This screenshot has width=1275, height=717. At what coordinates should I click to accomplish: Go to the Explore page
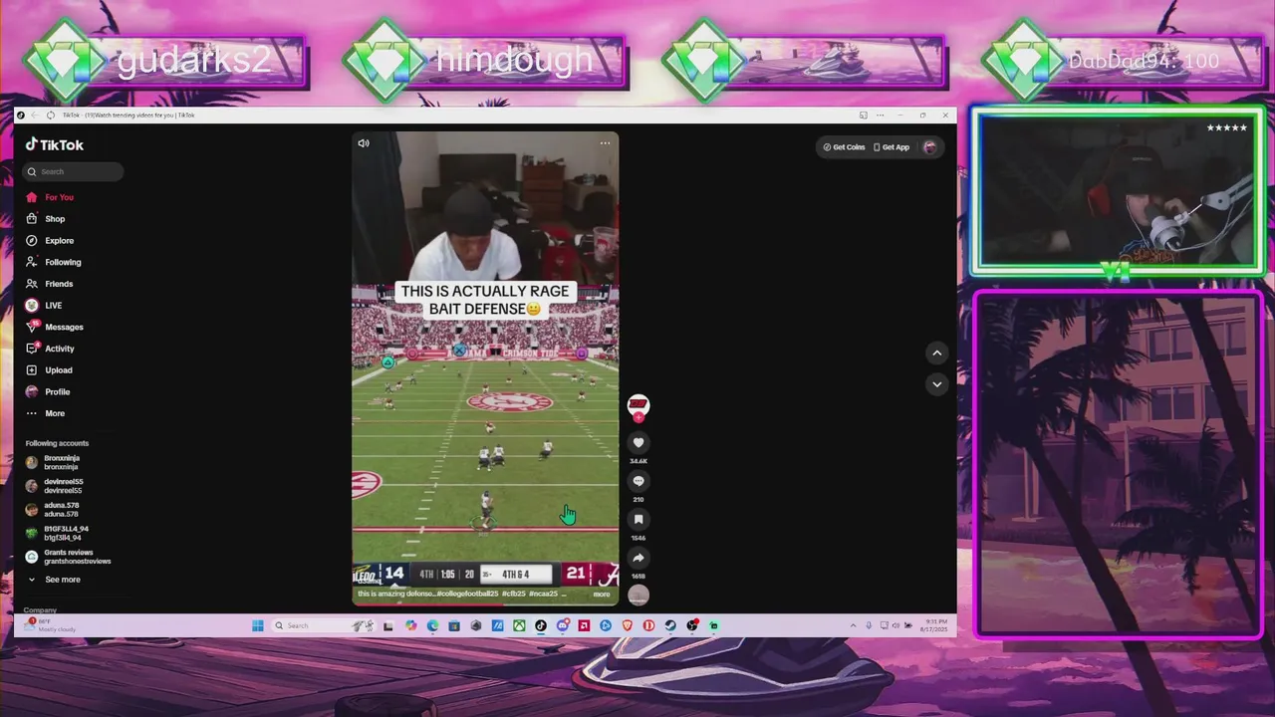(x=50, y=240)
